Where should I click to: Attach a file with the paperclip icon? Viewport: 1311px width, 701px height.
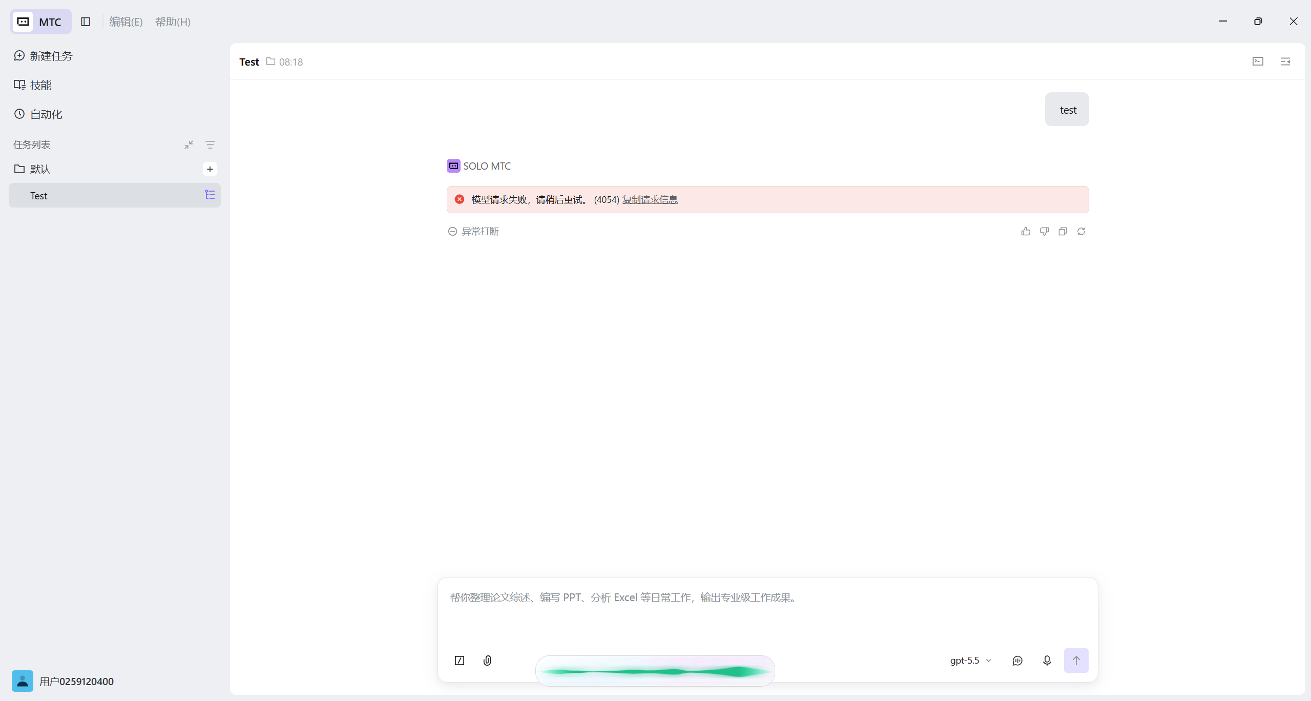click(487, 661)
